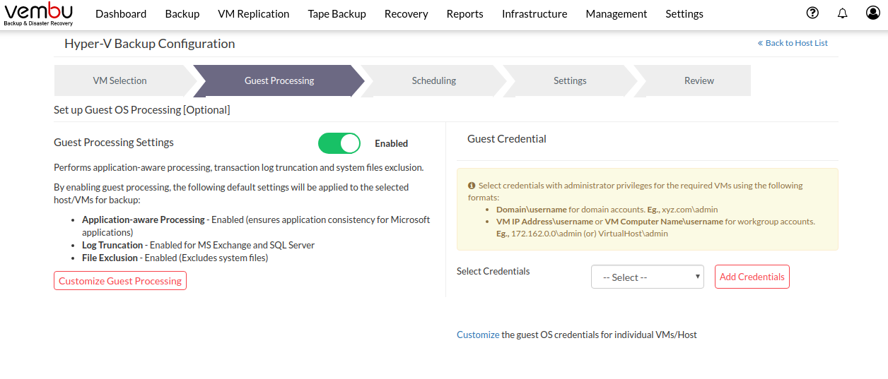Go to the Settings wizard step
Image resolution: width=888 pixels, height=379 pixels.
coord(570,80)
